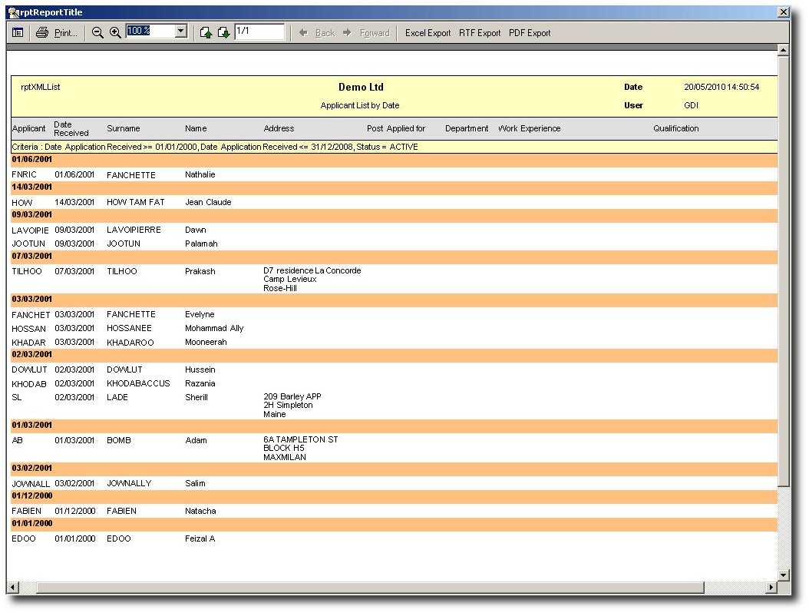
Task: Click the TILHOO applicant row entry
Action: click(x=28, y=271)
